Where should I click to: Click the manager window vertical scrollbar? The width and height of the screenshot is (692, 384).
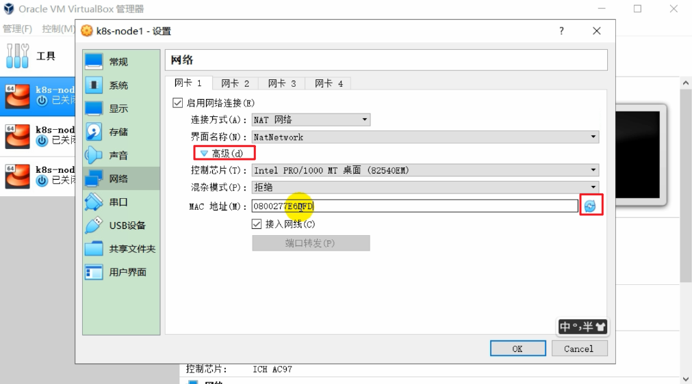tap(685, 185)
